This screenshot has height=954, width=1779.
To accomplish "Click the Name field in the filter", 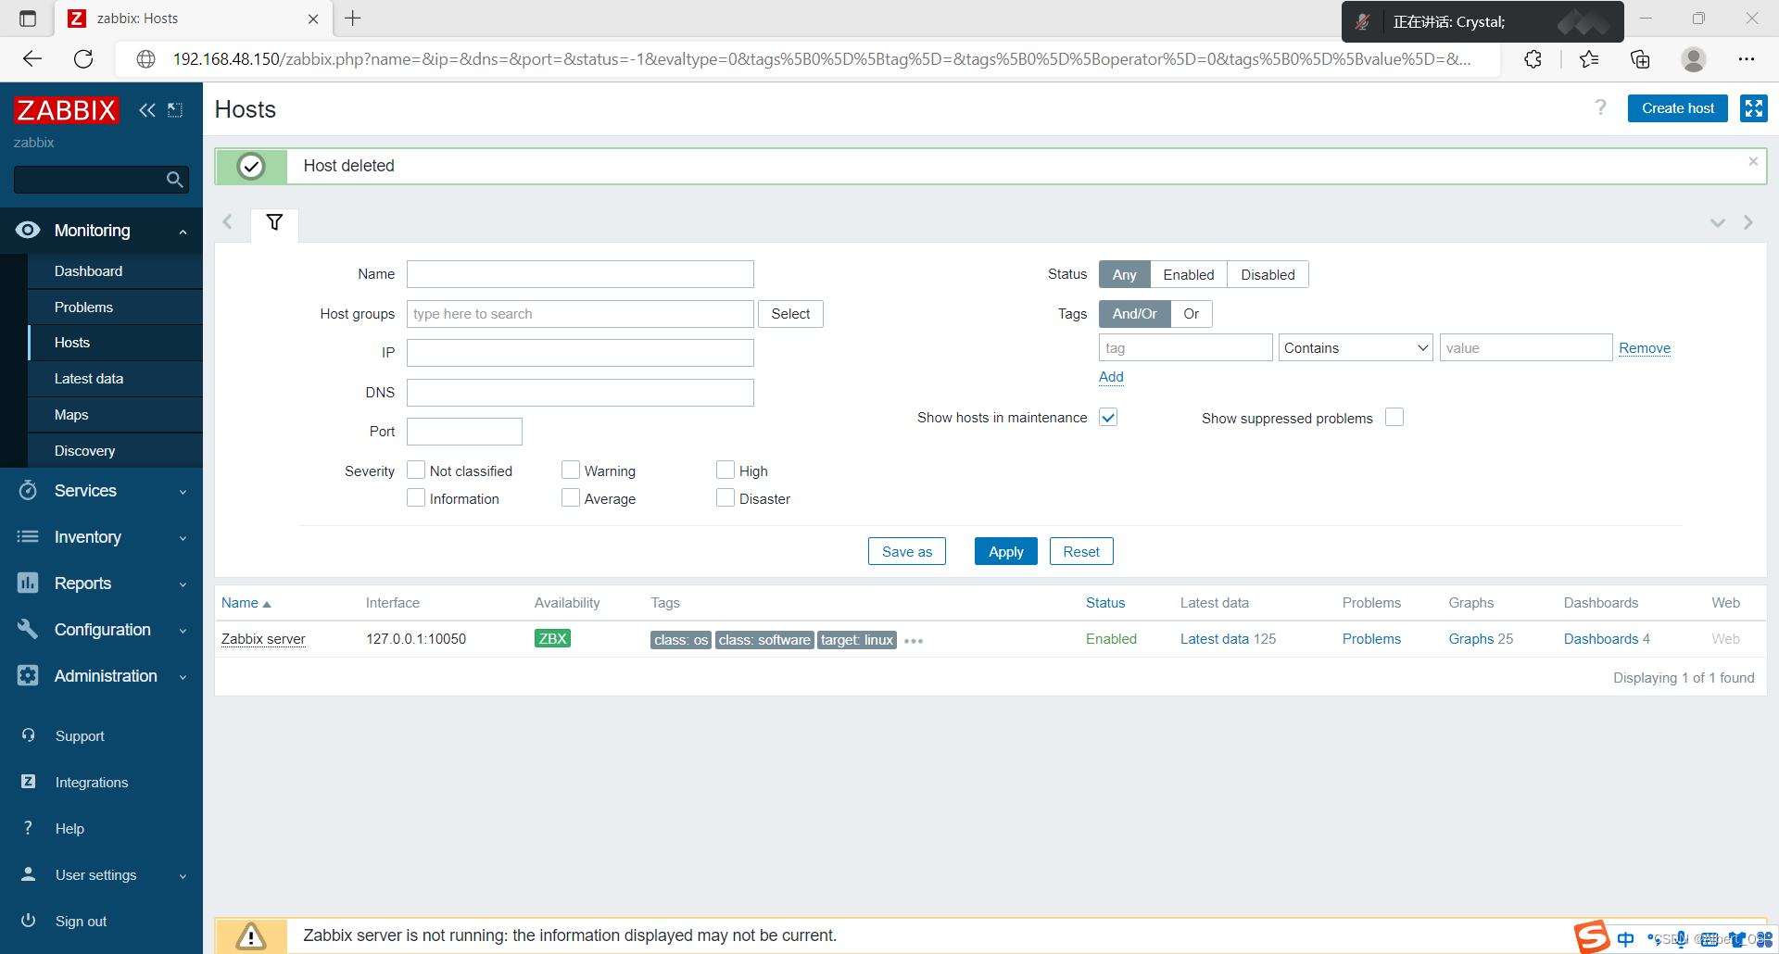I will click(x=580, y=273).
